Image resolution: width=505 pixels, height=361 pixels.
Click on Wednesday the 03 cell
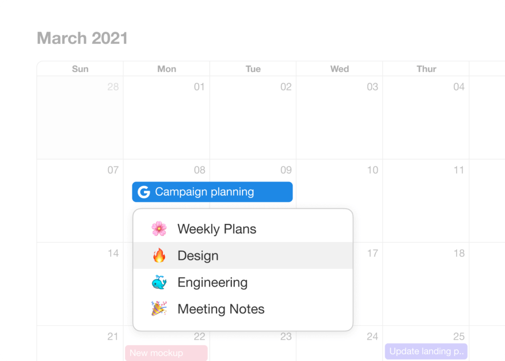(x=339, y=118)
